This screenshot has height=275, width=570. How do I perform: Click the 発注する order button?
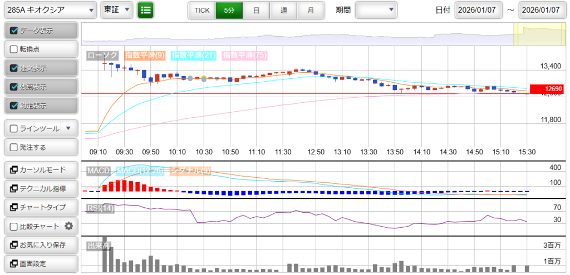point(40,147)
